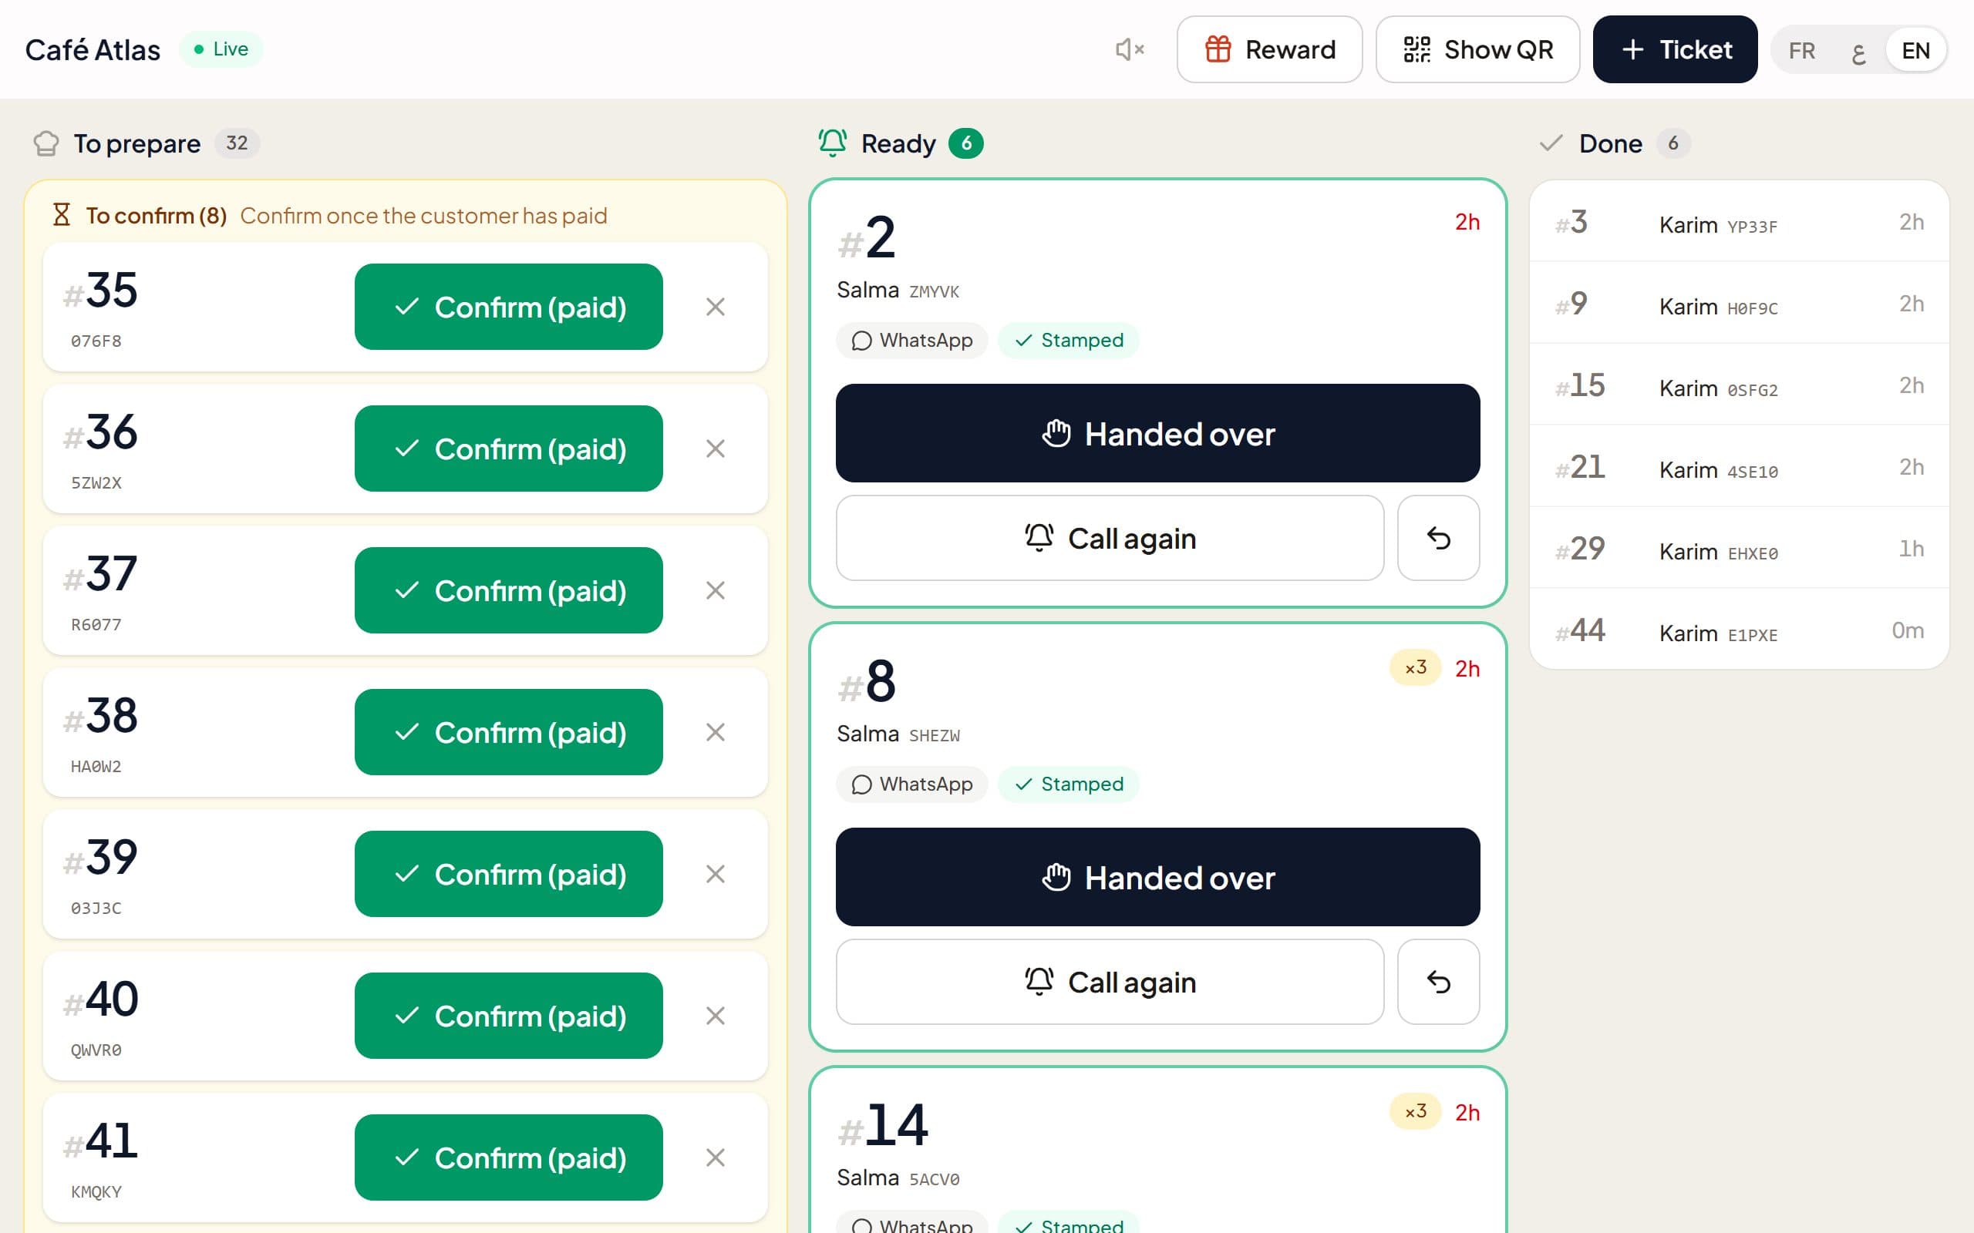
Task: Confirm paid for ticket #36
Action: click(508, 449)
